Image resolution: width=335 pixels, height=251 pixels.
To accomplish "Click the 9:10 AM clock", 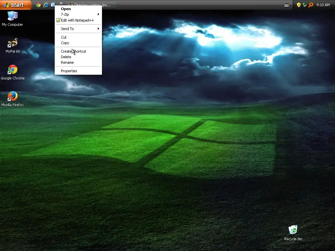I will pos(323,5).
